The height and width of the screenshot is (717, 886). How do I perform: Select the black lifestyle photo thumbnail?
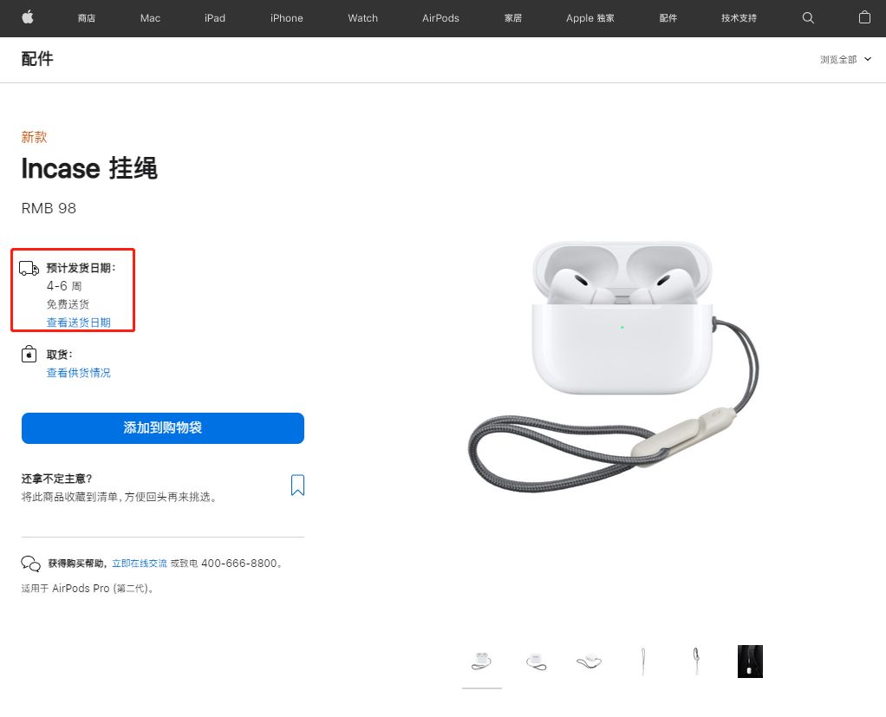pos(750,661)
